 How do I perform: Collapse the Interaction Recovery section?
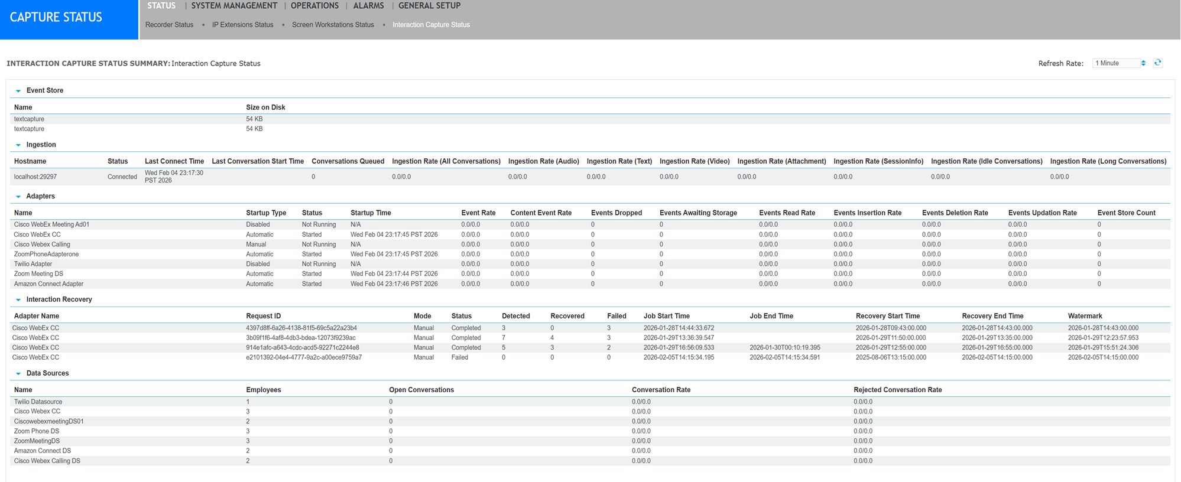(x=18, y=300)
